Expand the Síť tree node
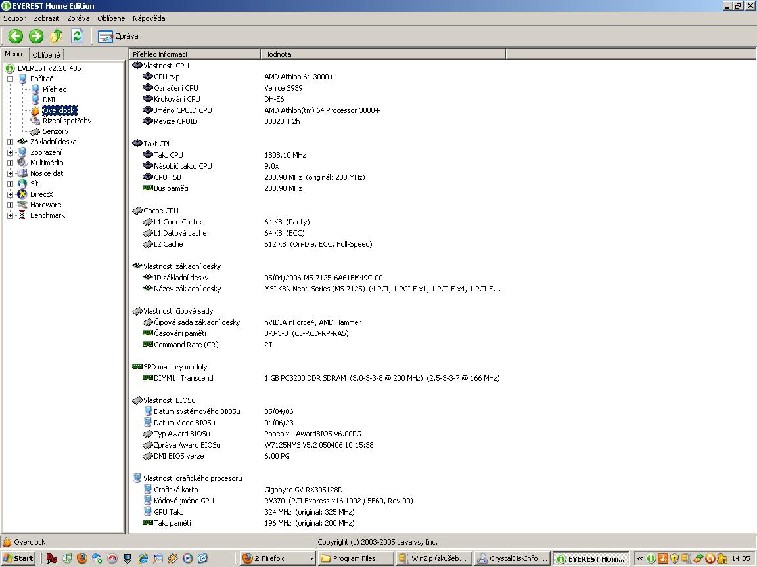Screen dimensions: 757x567 (10, 184)
